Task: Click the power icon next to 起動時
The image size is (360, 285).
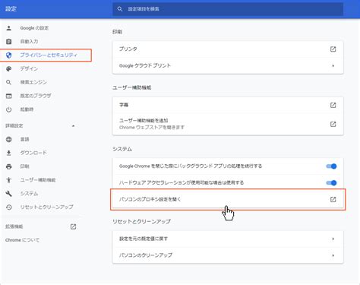Action: (x=9, y=109)
